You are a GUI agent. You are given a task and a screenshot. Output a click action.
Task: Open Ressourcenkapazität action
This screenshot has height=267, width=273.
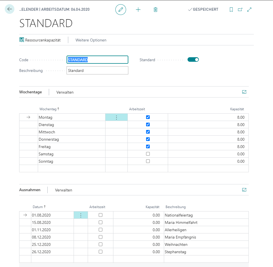click(x=40, y=40)
